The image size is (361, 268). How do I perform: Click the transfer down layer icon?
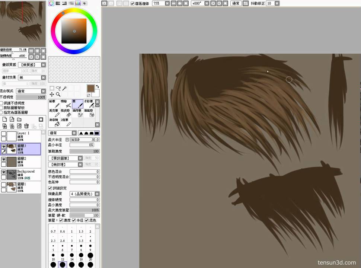4,126
